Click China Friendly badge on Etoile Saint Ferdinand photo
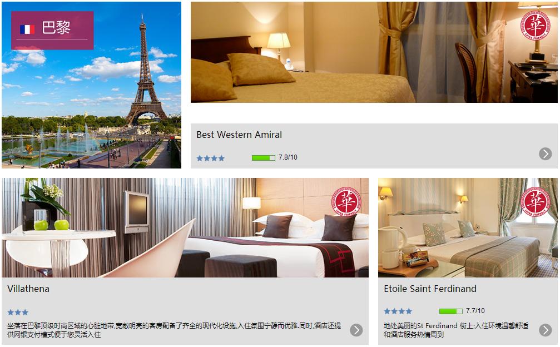 536,202
